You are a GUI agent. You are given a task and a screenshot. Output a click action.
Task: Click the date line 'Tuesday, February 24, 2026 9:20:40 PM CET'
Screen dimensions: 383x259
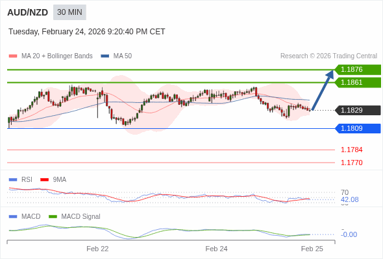point(87,32)
